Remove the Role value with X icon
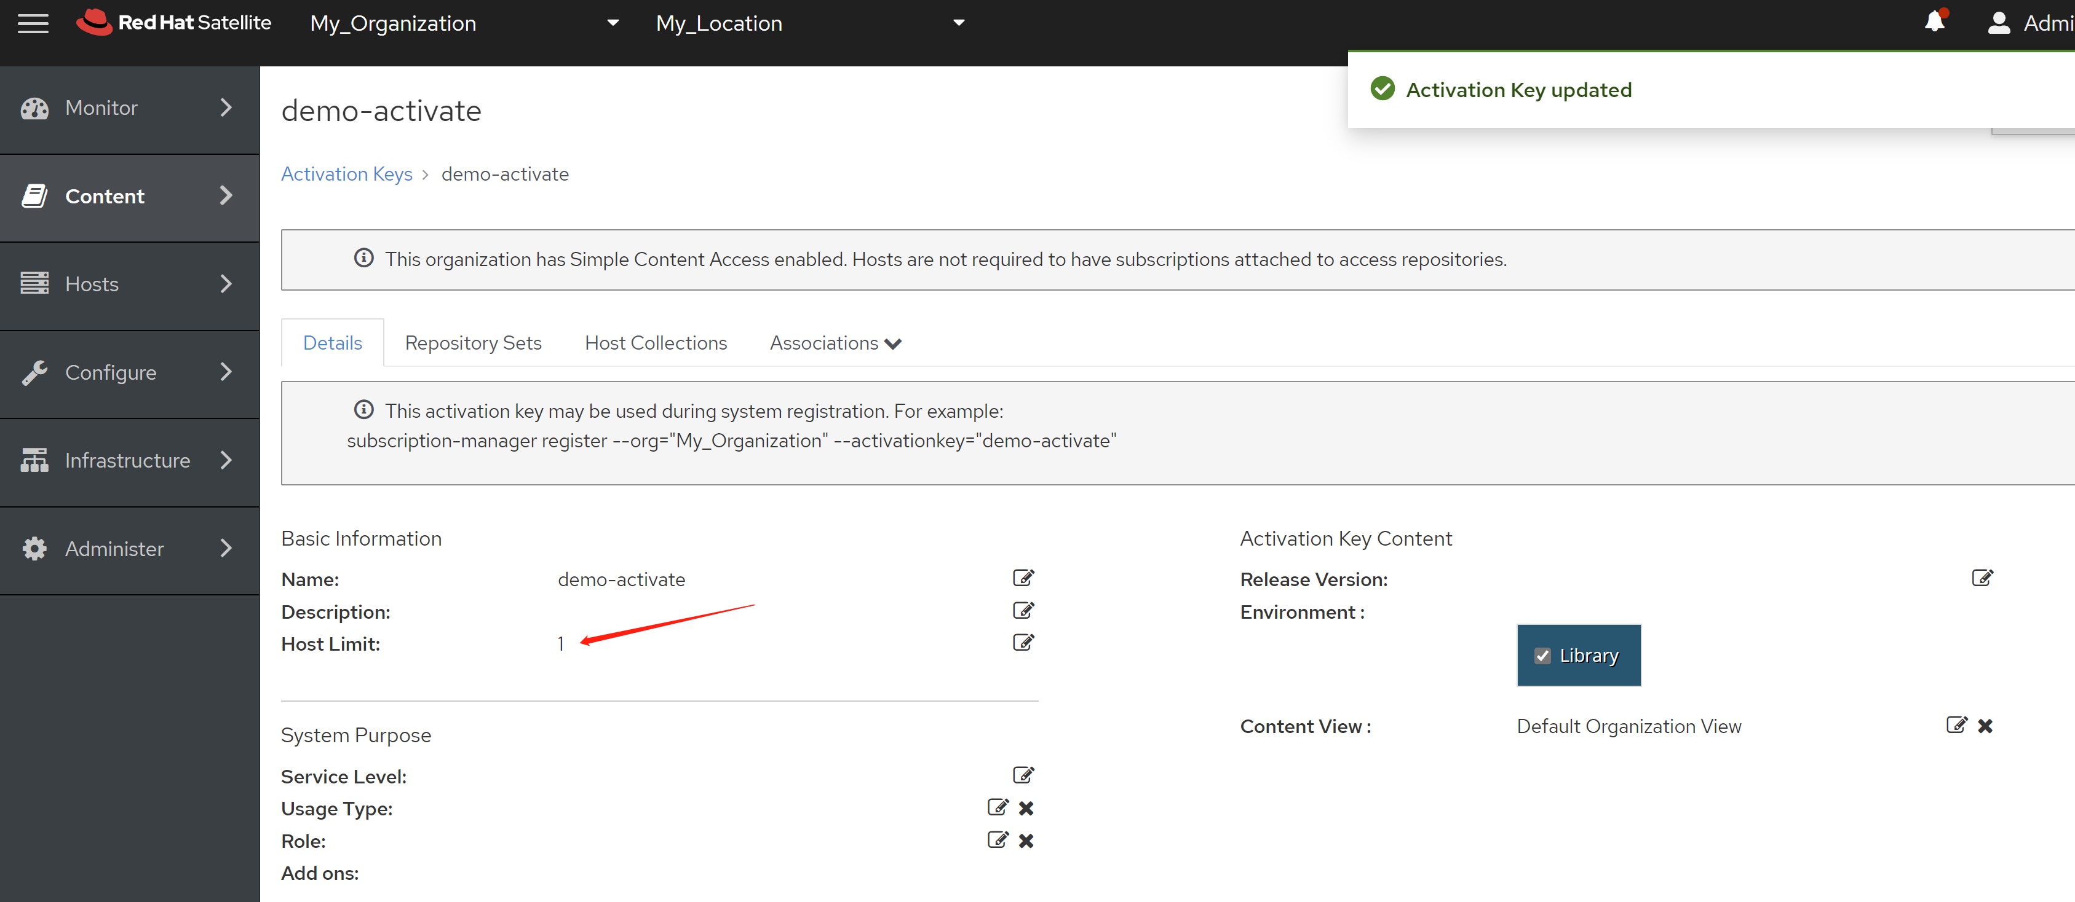The width and height of the screenshot is (2075, 902). tap(1025, 841)
